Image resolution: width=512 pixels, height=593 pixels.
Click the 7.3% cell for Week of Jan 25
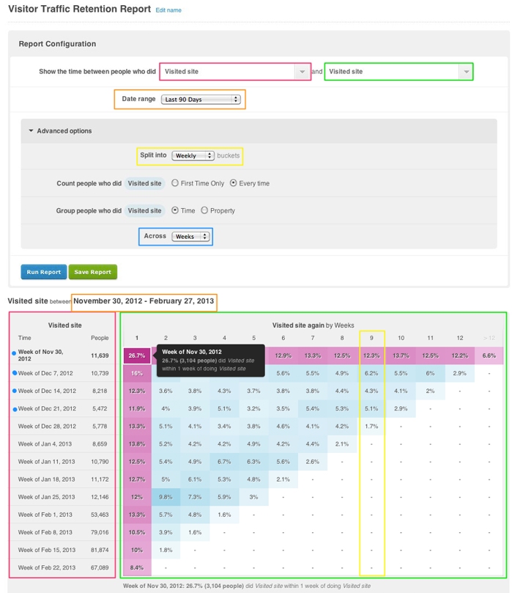tap(195, 497)
